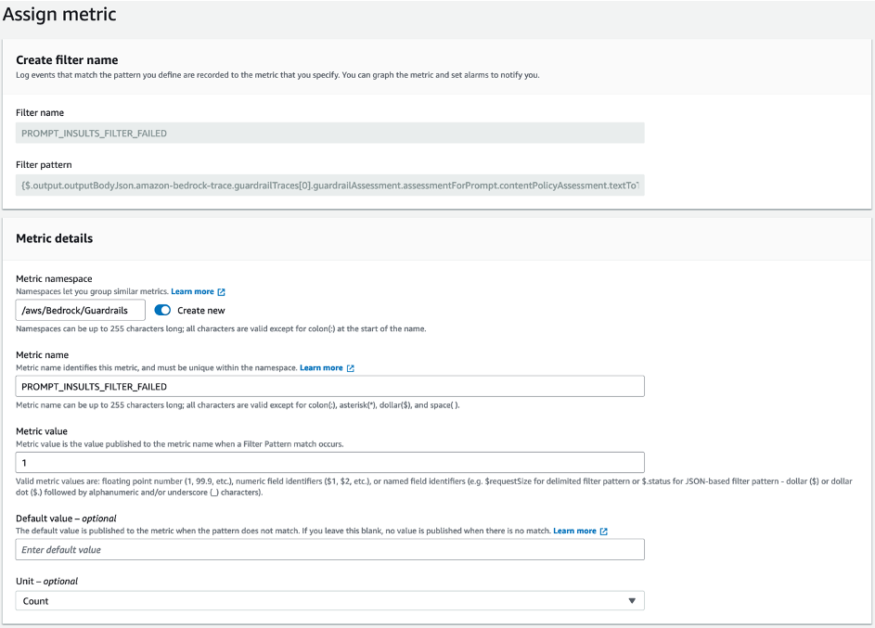Screen dimensions: 875x628
Task: Click the Create new toggle label
Action: coord(201,311)
